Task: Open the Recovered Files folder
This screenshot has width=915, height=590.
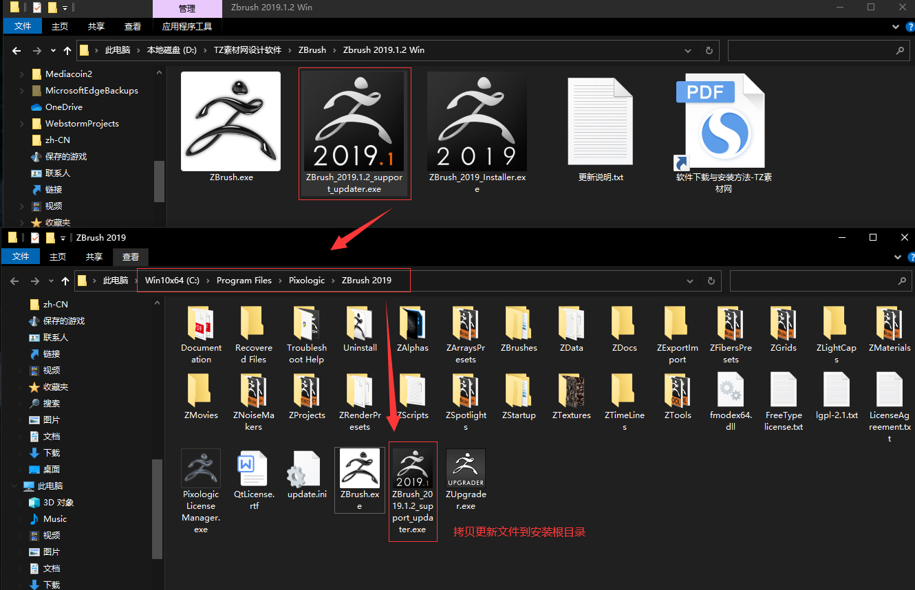Action: click(253, 335)
